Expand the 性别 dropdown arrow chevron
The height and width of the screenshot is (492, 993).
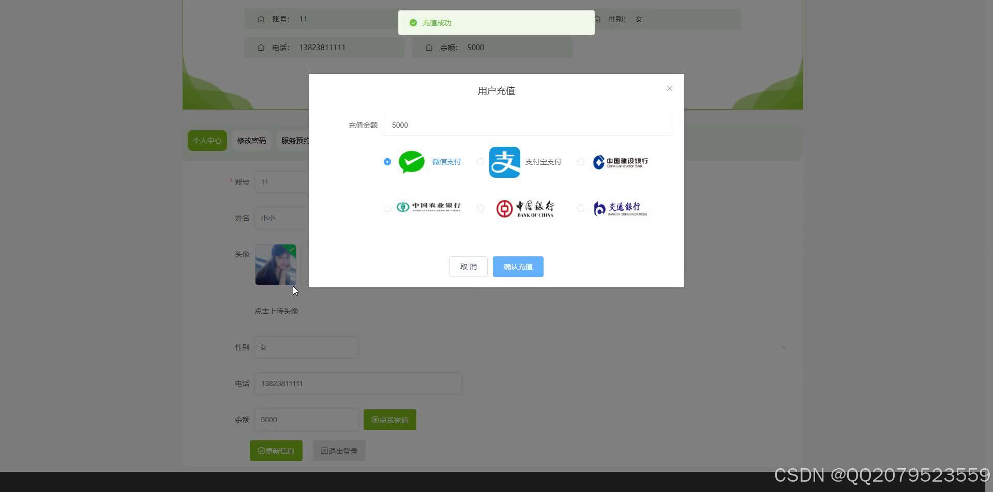(784, 347)
